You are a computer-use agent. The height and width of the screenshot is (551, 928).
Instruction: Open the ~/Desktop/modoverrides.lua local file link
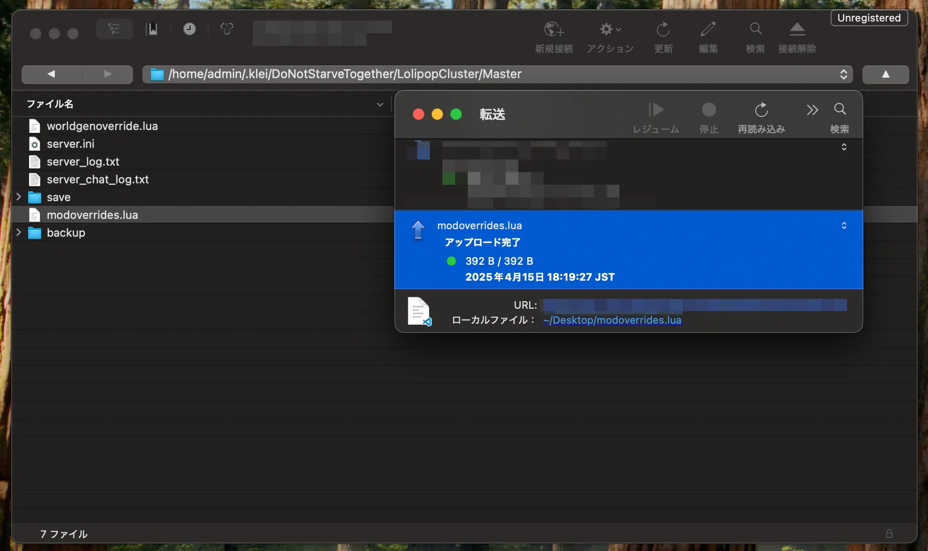tap(612, 320)
